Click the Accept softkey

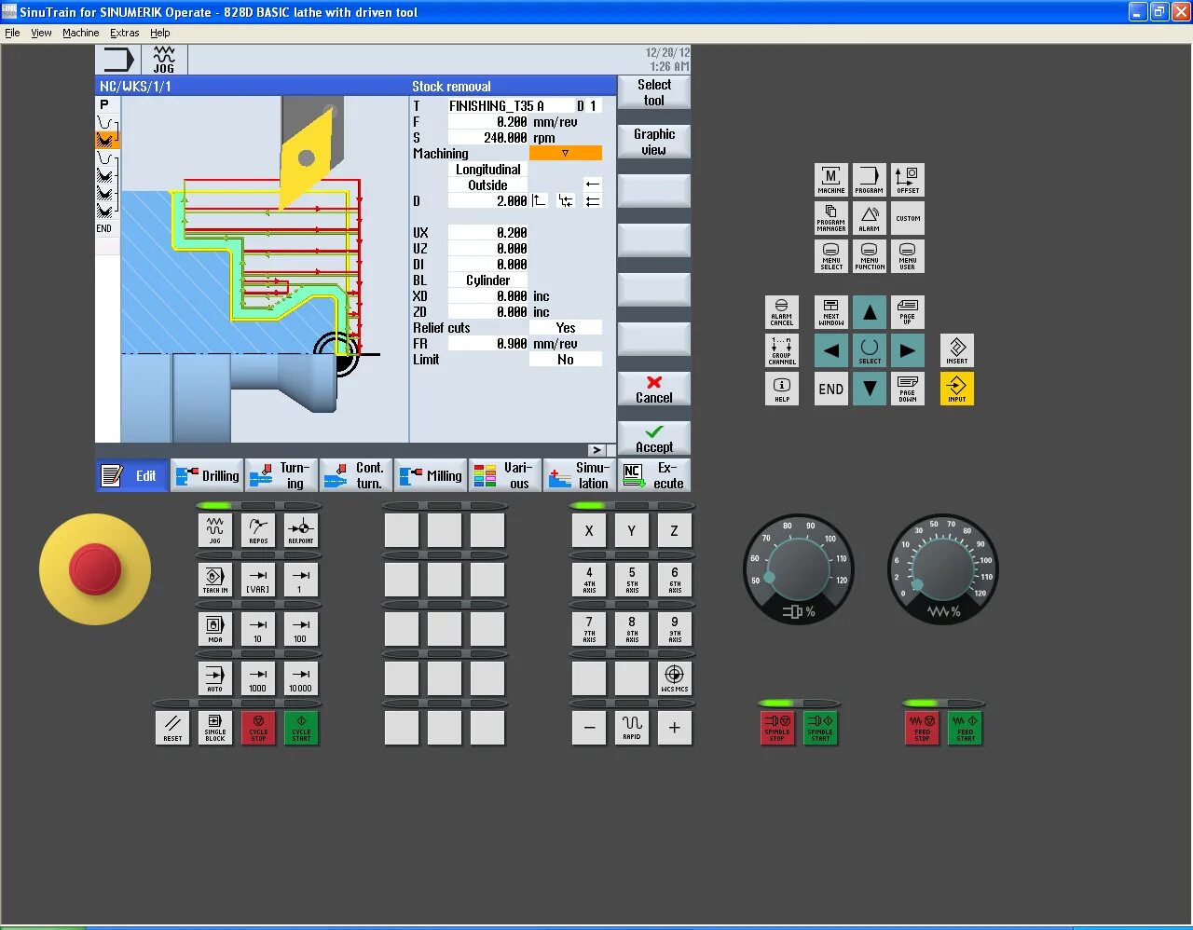click(653, 438)
